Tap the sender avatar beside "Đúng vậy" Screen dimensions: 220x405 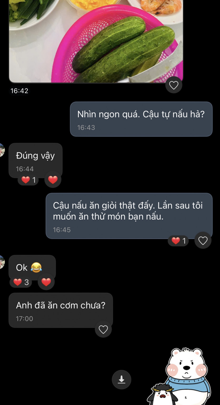tap(2, 150)
